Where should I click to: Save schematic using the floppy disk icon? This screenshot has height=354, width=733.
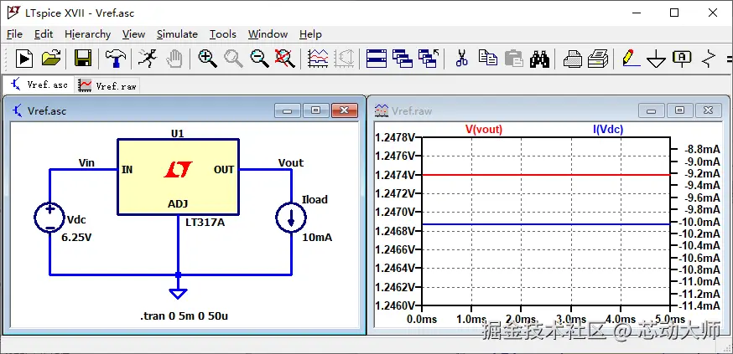[x=83, y=59]
